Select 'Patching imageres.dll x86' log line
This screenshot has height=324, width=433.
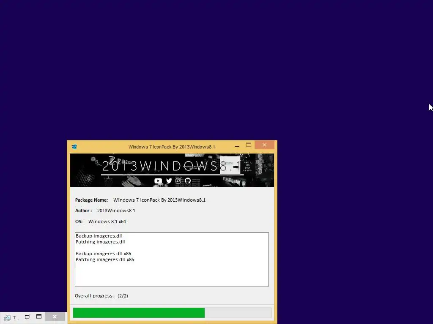coord(105,259)
